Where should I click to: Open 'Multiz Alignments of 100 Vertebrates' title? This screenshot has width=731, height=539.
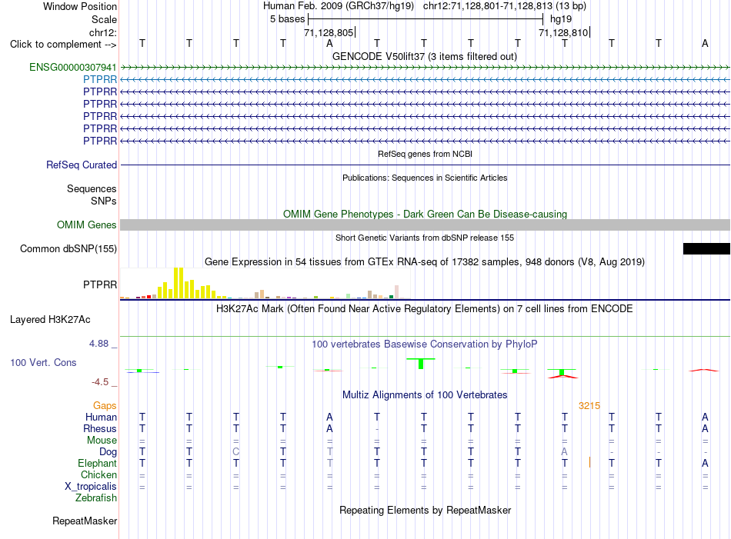click(425, 395)
